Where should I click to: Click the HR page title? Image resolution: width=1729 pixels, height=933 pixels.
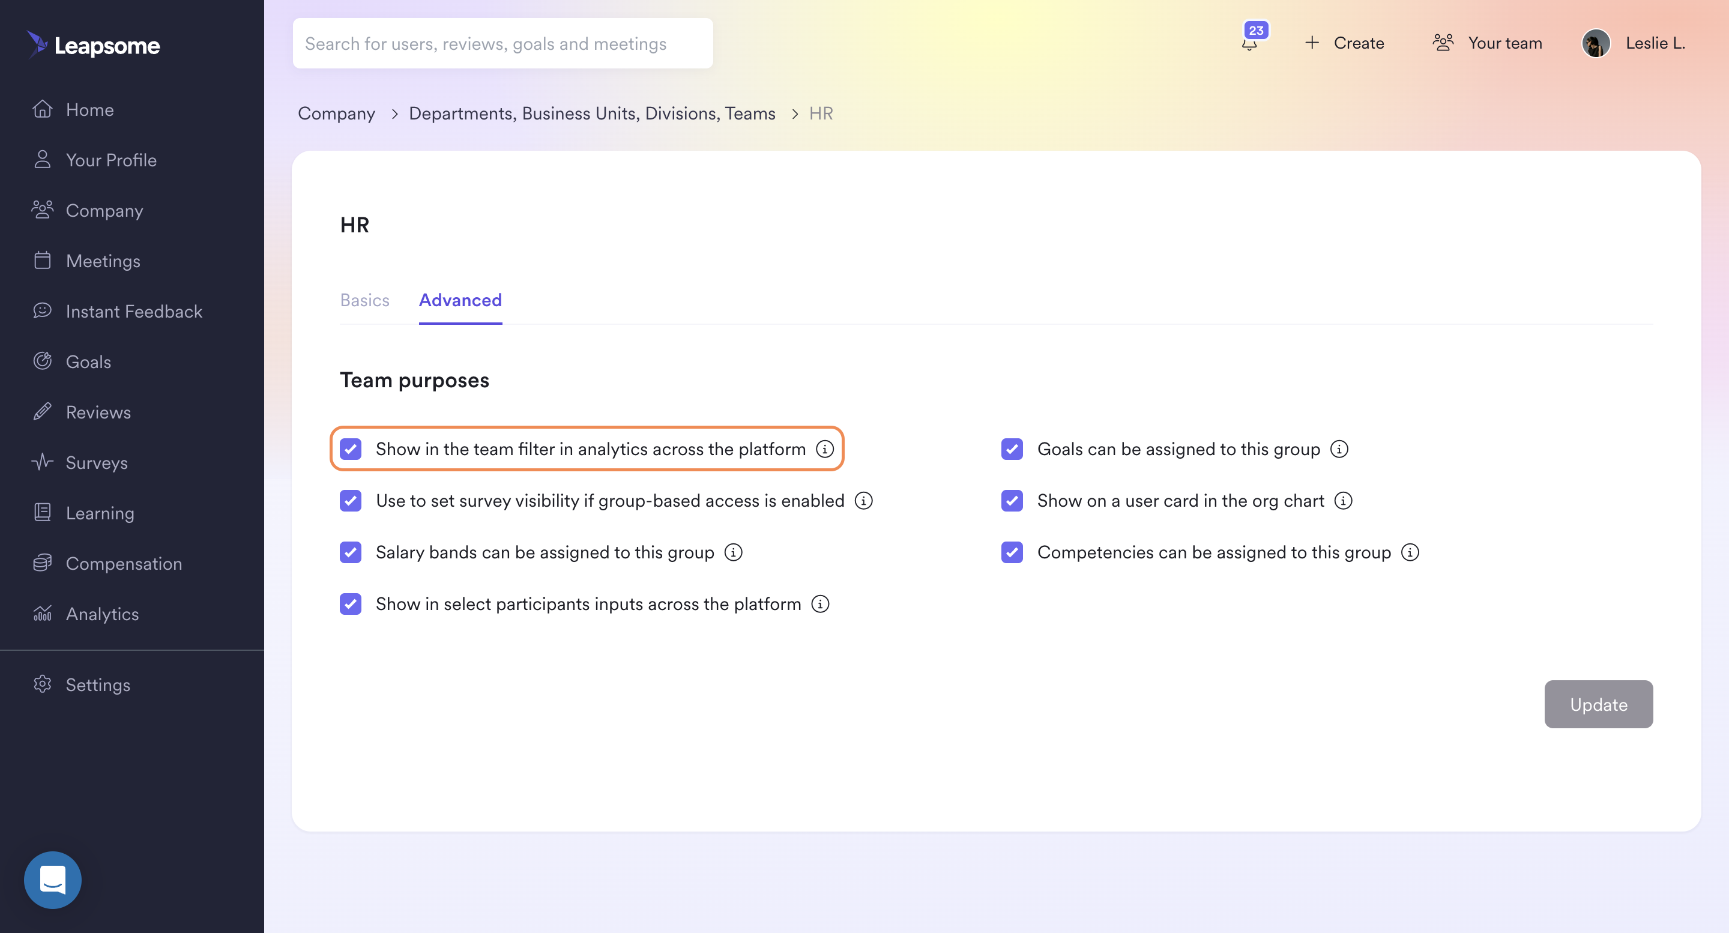[354, 225]
